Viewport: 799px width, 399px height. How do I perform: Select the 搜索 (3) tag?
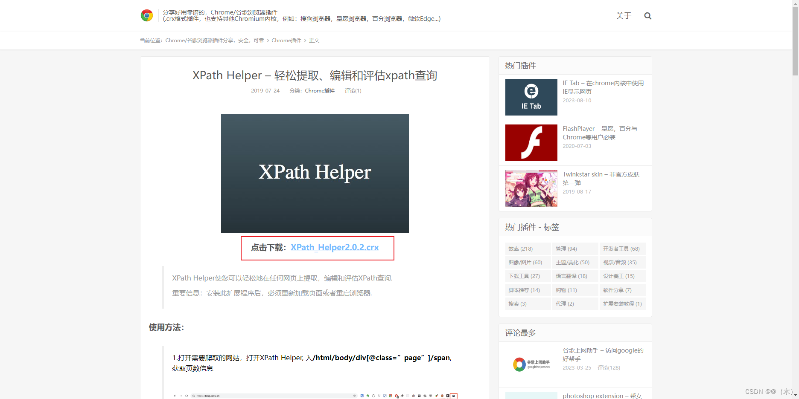point(528,304)
